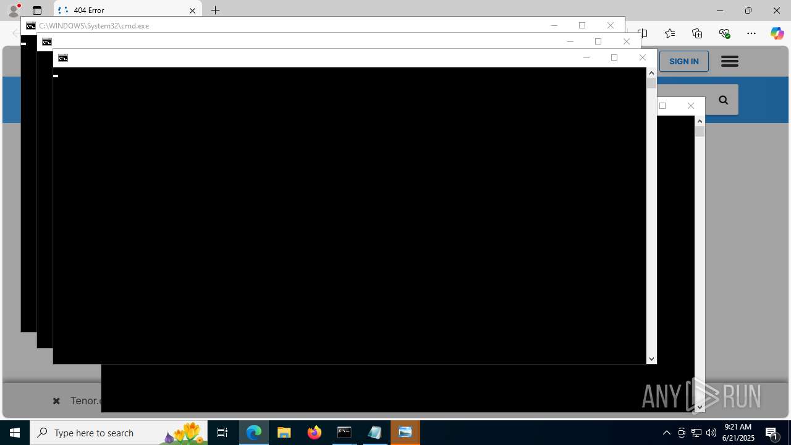Click the taskbar search box
The height and width of the screenshot is (445, 791).
(119, 433)
